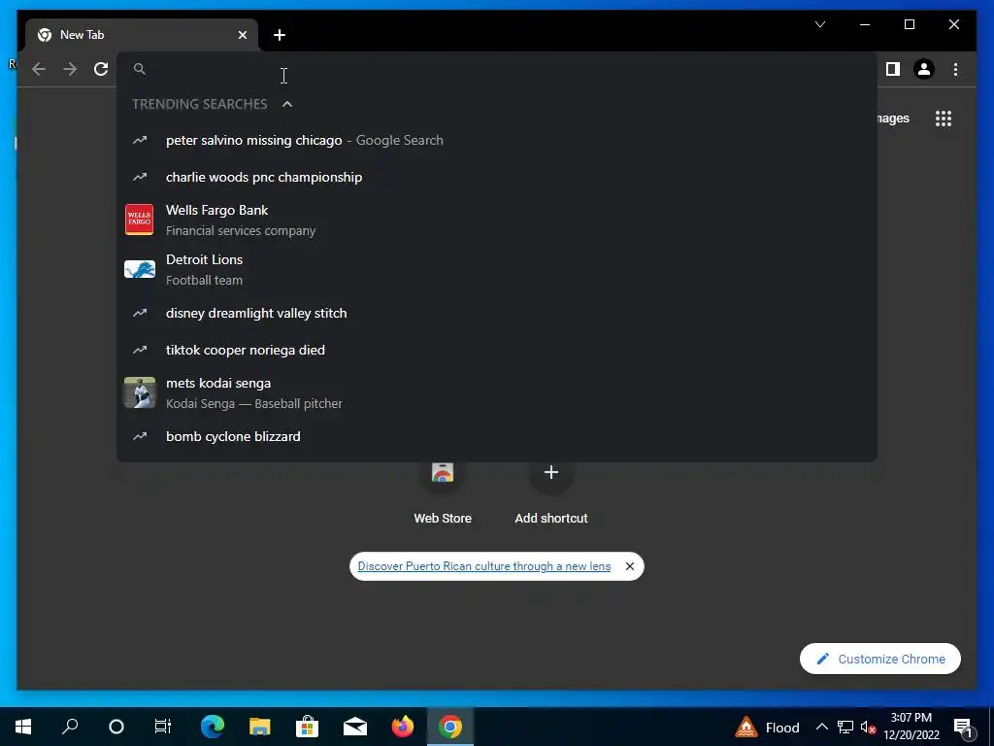Click the Add shortcut button

click(551, 492)
